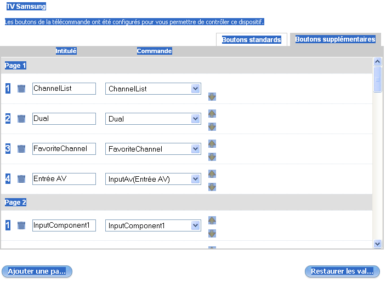Trash the InputComponent1 row
Image resolution: width=386 pixels, height=301 pixels.
click(21, 225)
